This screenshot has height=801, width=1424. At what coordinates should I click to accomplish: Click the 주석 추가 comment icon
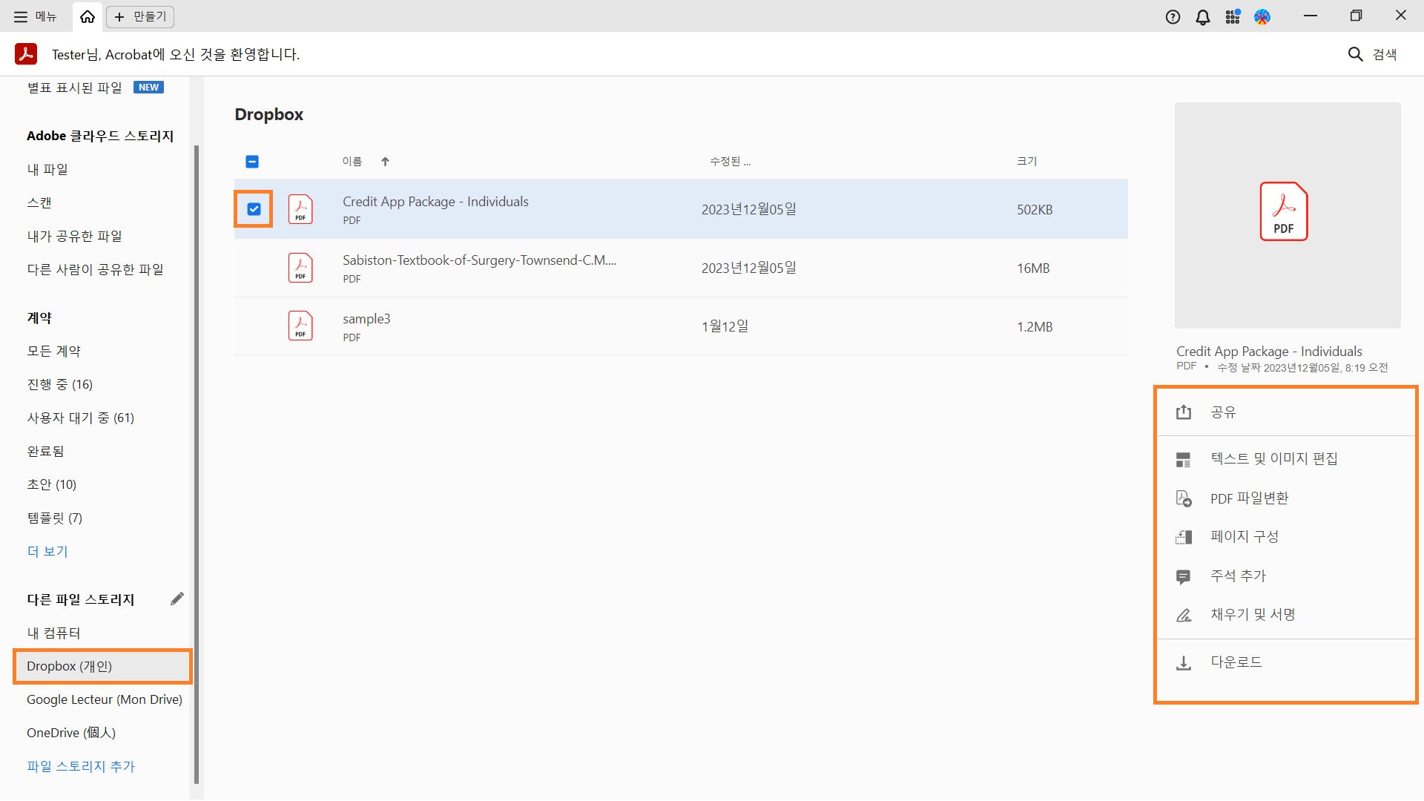[1184, 576]
